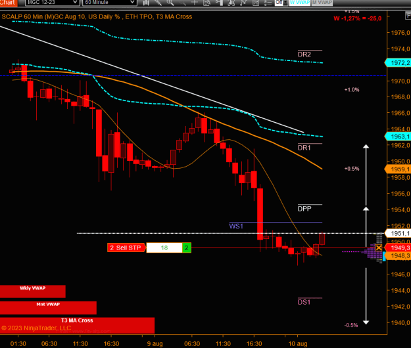411x348 pixels.
Task: Select the DR1 pivot label
Action: 304,148
